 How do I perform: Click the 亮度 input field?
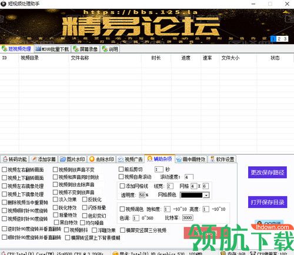(206, 209)
